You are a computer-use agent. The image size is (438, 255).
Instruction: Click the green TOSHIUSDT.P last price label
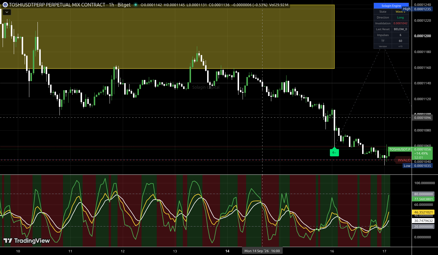click(400, 149)
